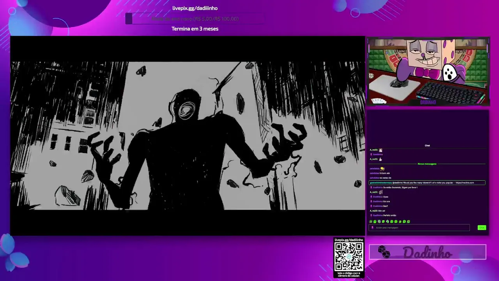Click the donation goal progress bar

pyautogui.click(x=195, y=19)
